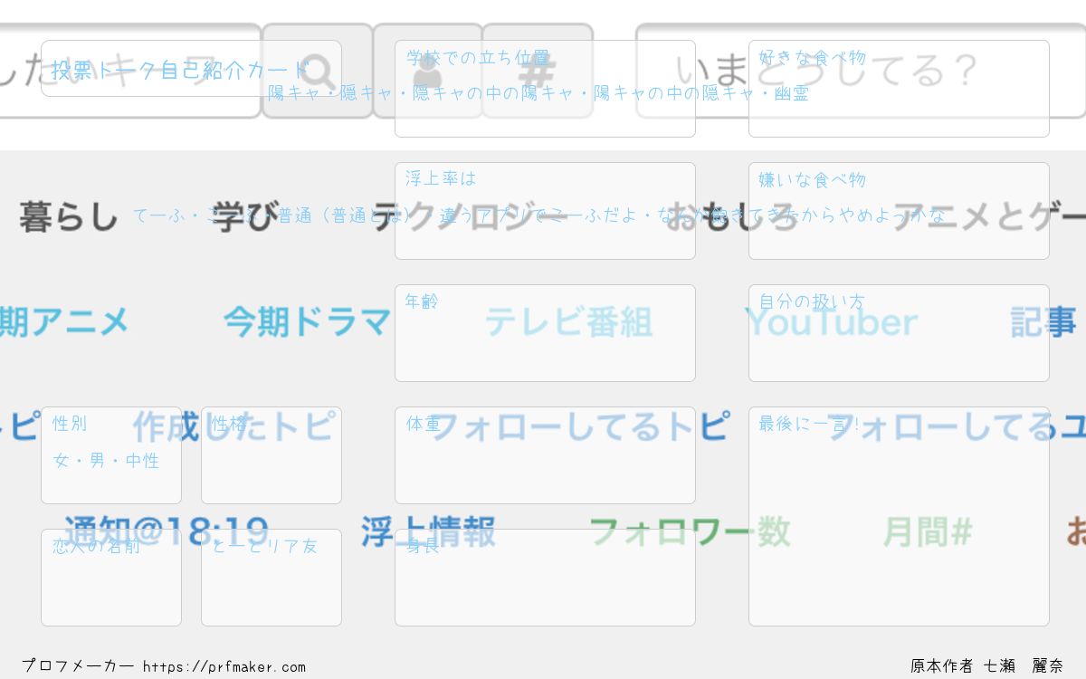Open the テレビ番組 link
The height and width of the screenshot is (679, 1086).
[568, 321]
